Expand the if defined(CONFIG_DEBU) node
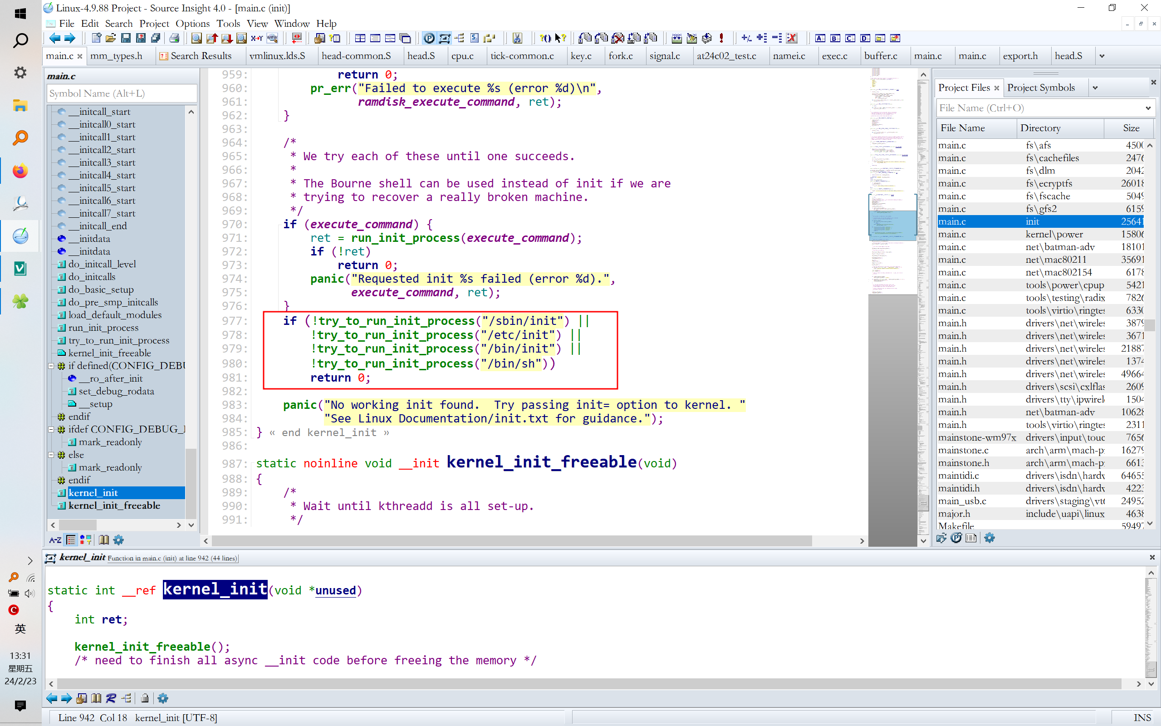 (x=52, y=366)
